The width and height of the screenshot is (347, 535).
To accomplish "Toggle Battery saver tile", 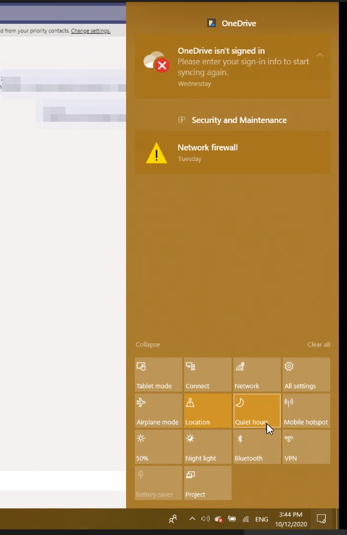I will click(x=159, y=483).
